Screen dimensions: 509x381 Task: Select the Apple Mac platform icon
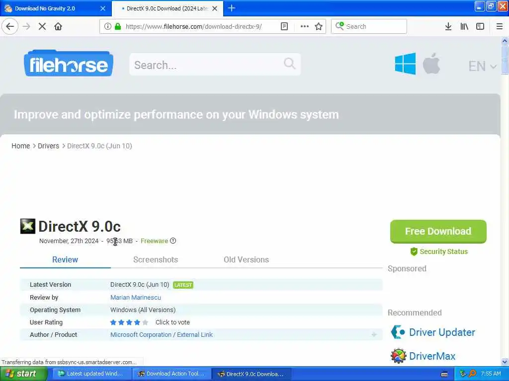(x=431, y=63)
